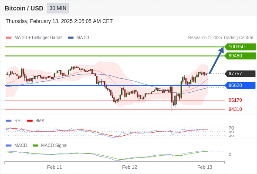Click the blue upward forecast arrow
The height and width of the screenshot is (174, 257).
216,60
